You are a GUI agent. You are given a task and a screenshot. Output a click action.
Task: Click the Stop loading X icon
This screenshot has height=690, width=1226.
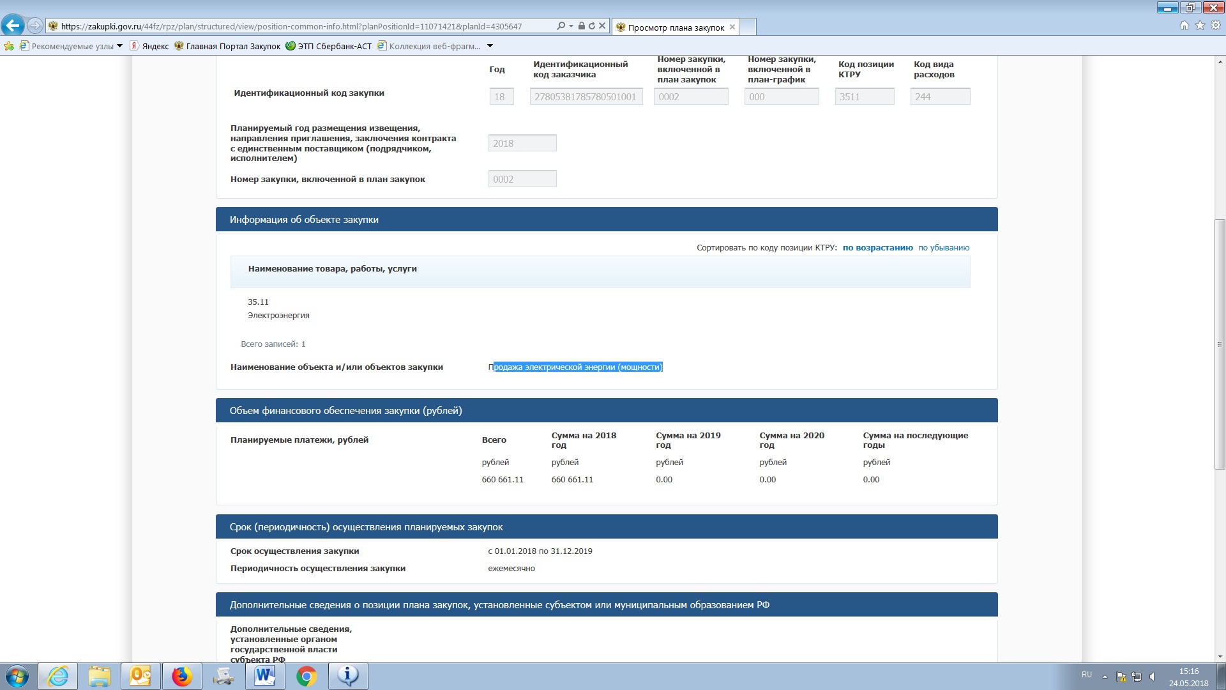click(602, 26)
